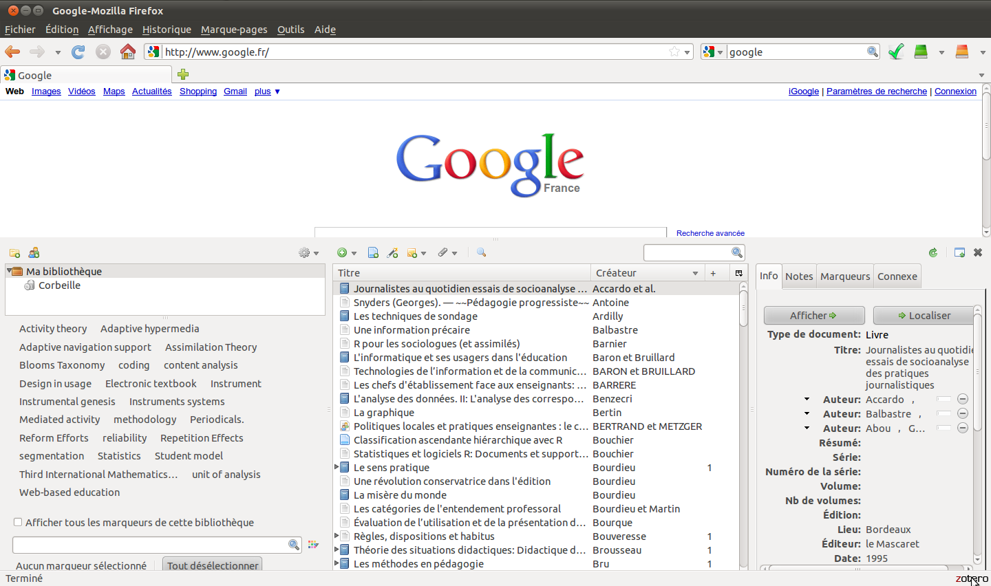Open creator type dropdown for Accardo

point(807,400)
